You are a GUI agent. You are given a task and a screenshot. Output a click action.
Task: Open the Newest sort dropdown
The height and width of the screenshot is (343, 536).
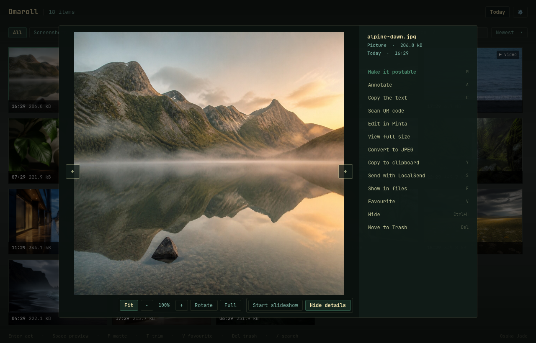point(510,33)
